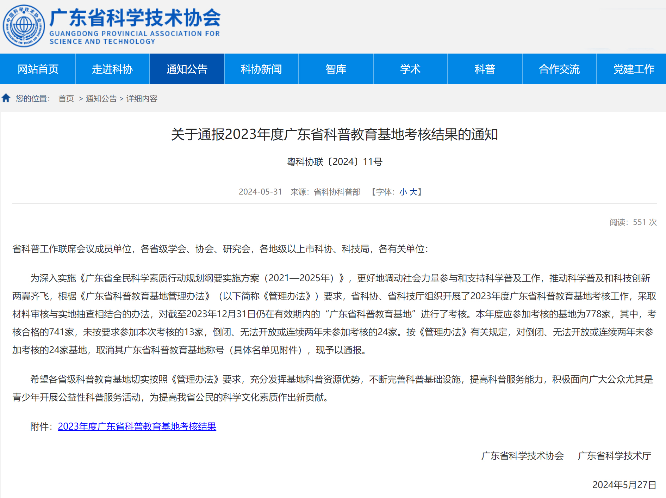Viewport: 666px width, 498px height.
Task: Click the 详细内容 breadcrumb text
Action: coord(142,99)
